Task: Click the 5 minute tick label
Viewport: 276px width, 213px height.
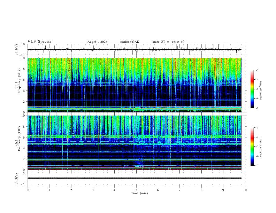Action: click(136, 190)
